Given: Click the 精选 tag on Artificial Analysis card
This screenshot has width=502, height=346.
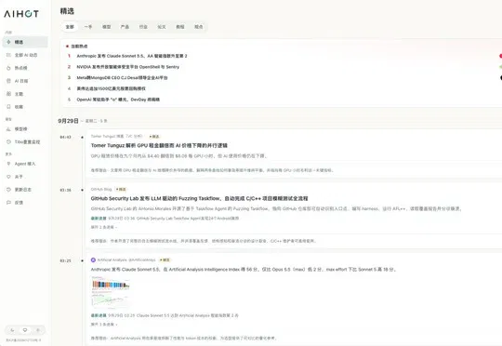Looking at the screenshot, I should coord(165,259).
